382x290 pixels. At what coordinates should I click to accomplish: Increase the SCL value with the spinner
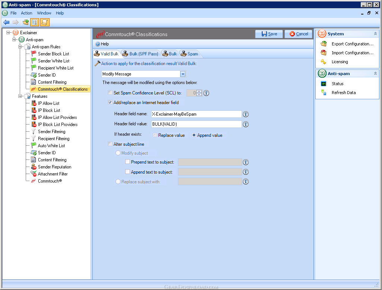click(x=199, y=91)
